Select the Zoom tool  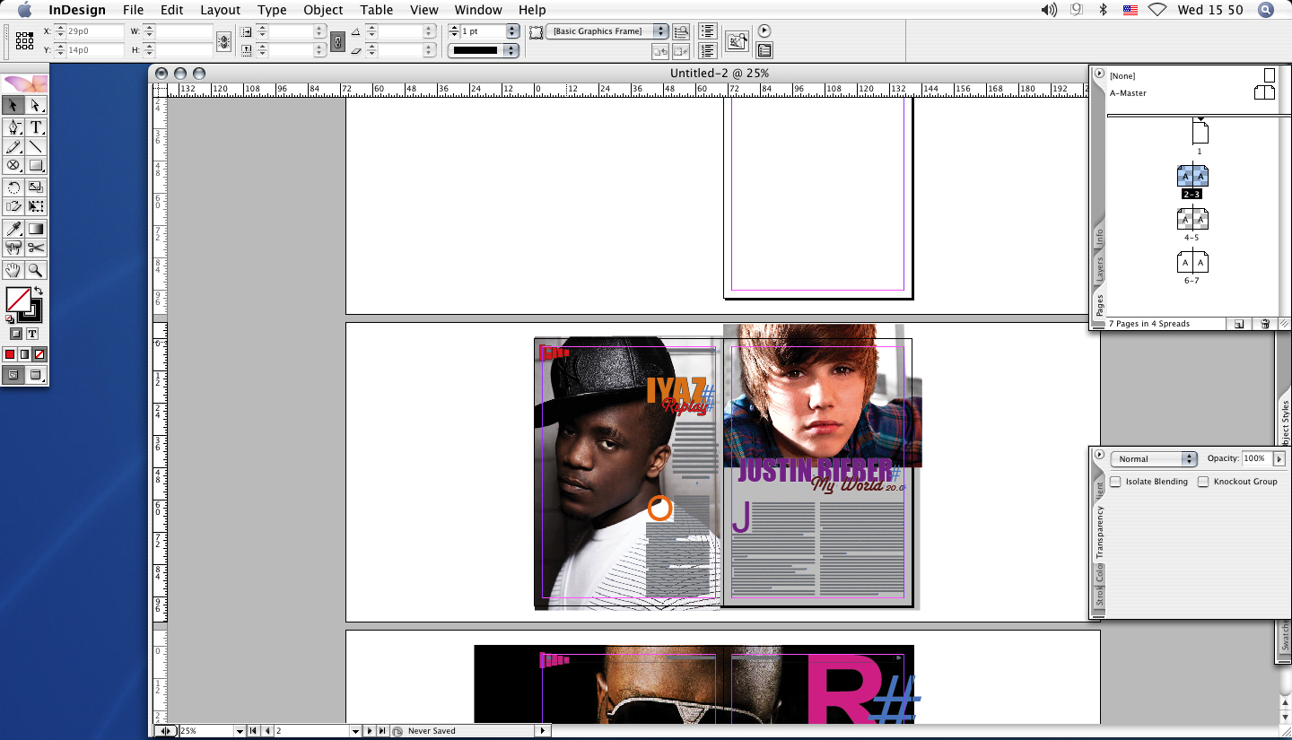[x=36, y=270]
